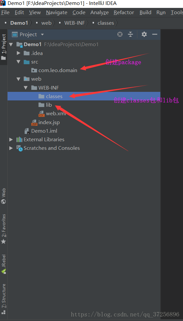Click WEB-INF in the breadcrumb bar
Image resolution: width=183 pixels, height=321 pixels.
click(75, 23)
